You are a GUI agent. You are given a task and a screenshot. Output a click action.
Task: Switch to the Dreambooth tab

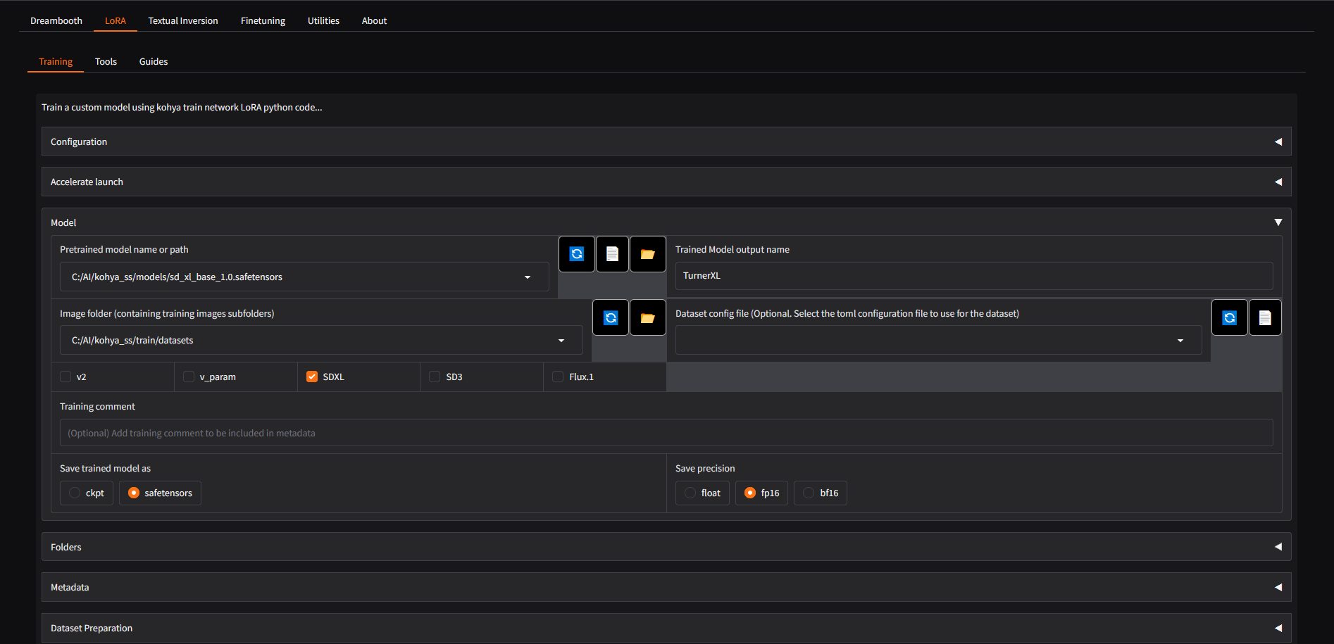coord(56,20)
